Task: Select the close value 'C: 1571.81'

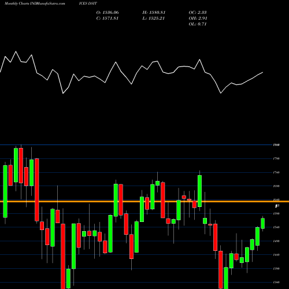Action: (x=108, y=18)
